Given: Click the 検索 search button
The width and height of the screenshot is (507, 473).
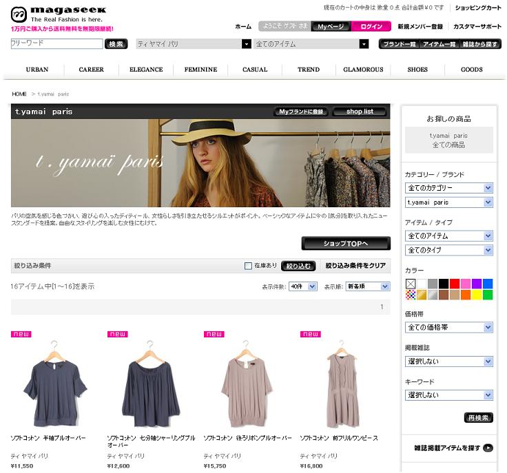Looking at the screenshot, I should 116,44.
